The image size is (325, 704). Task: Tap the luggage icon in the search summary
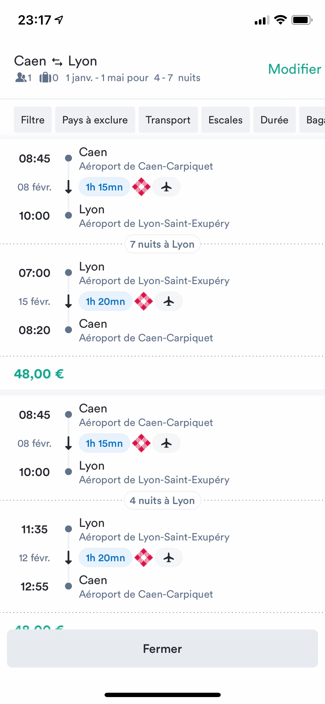[45, 77]
